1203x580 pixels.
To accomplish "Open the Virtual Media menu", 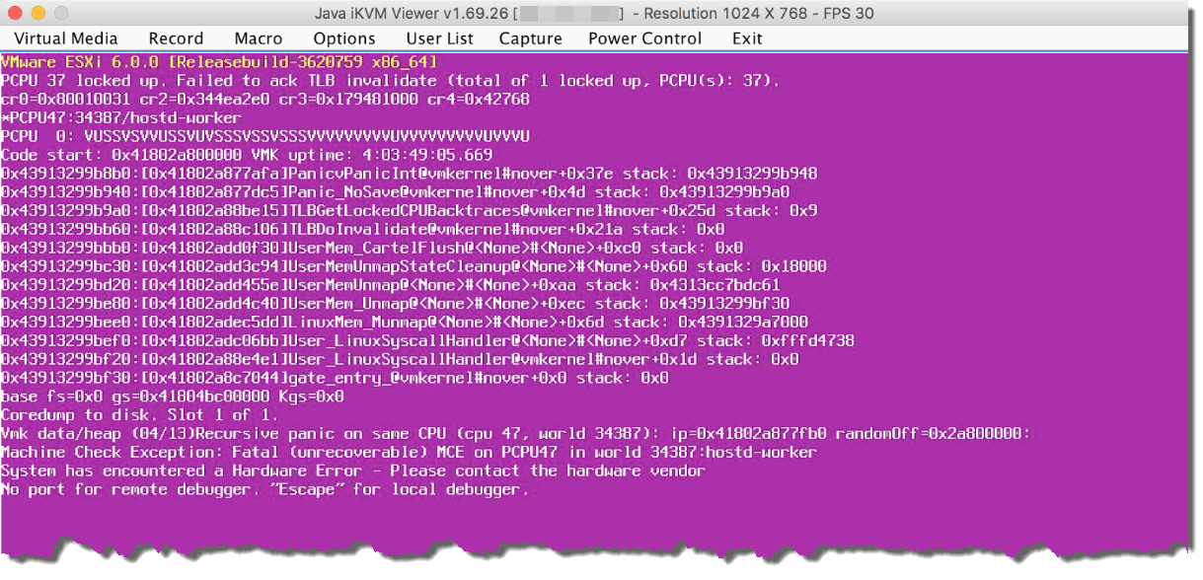I will pos(66,38).
